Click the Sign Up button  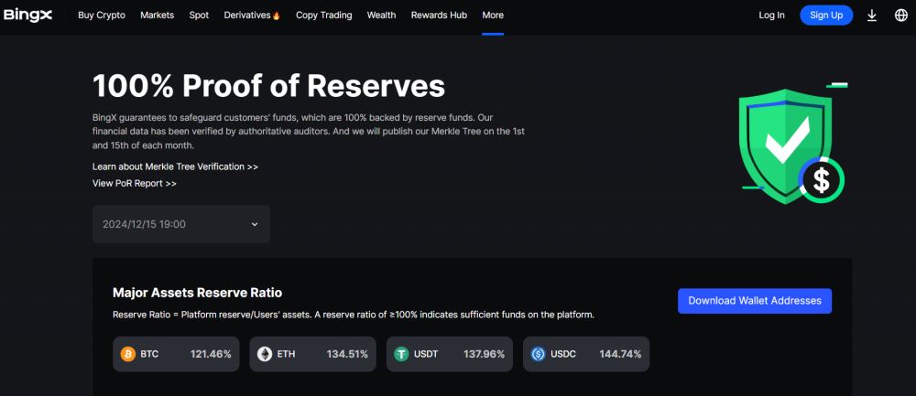pos(826,16)
